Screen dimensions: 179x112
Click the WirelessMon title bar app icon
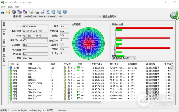click(3, 2)
